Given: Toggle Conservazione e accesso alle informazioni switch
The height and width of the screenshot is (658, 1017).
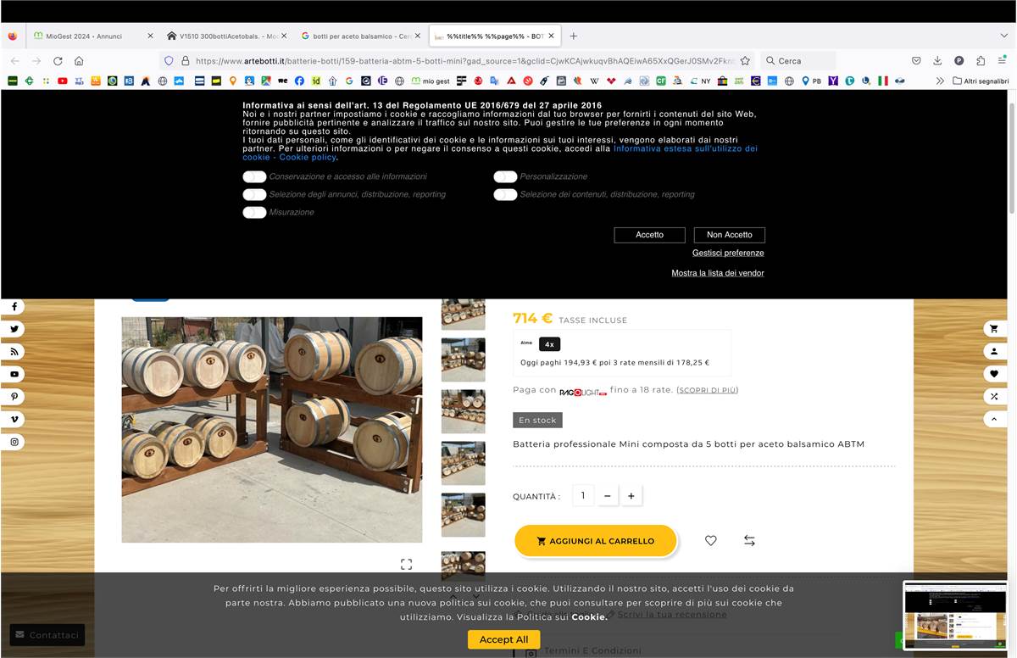Looking at the screenshot, I should tap(254, 176).
